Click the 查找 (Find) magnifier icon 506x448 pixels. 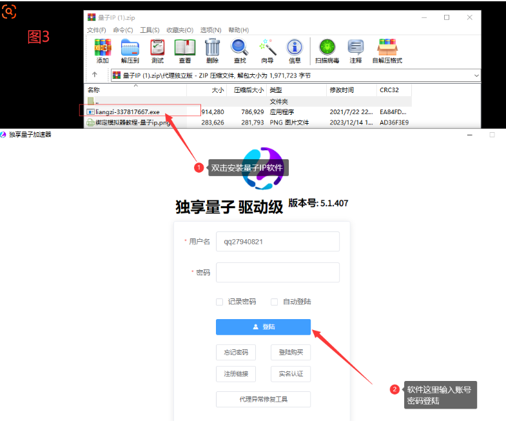[x=240, y=48]
